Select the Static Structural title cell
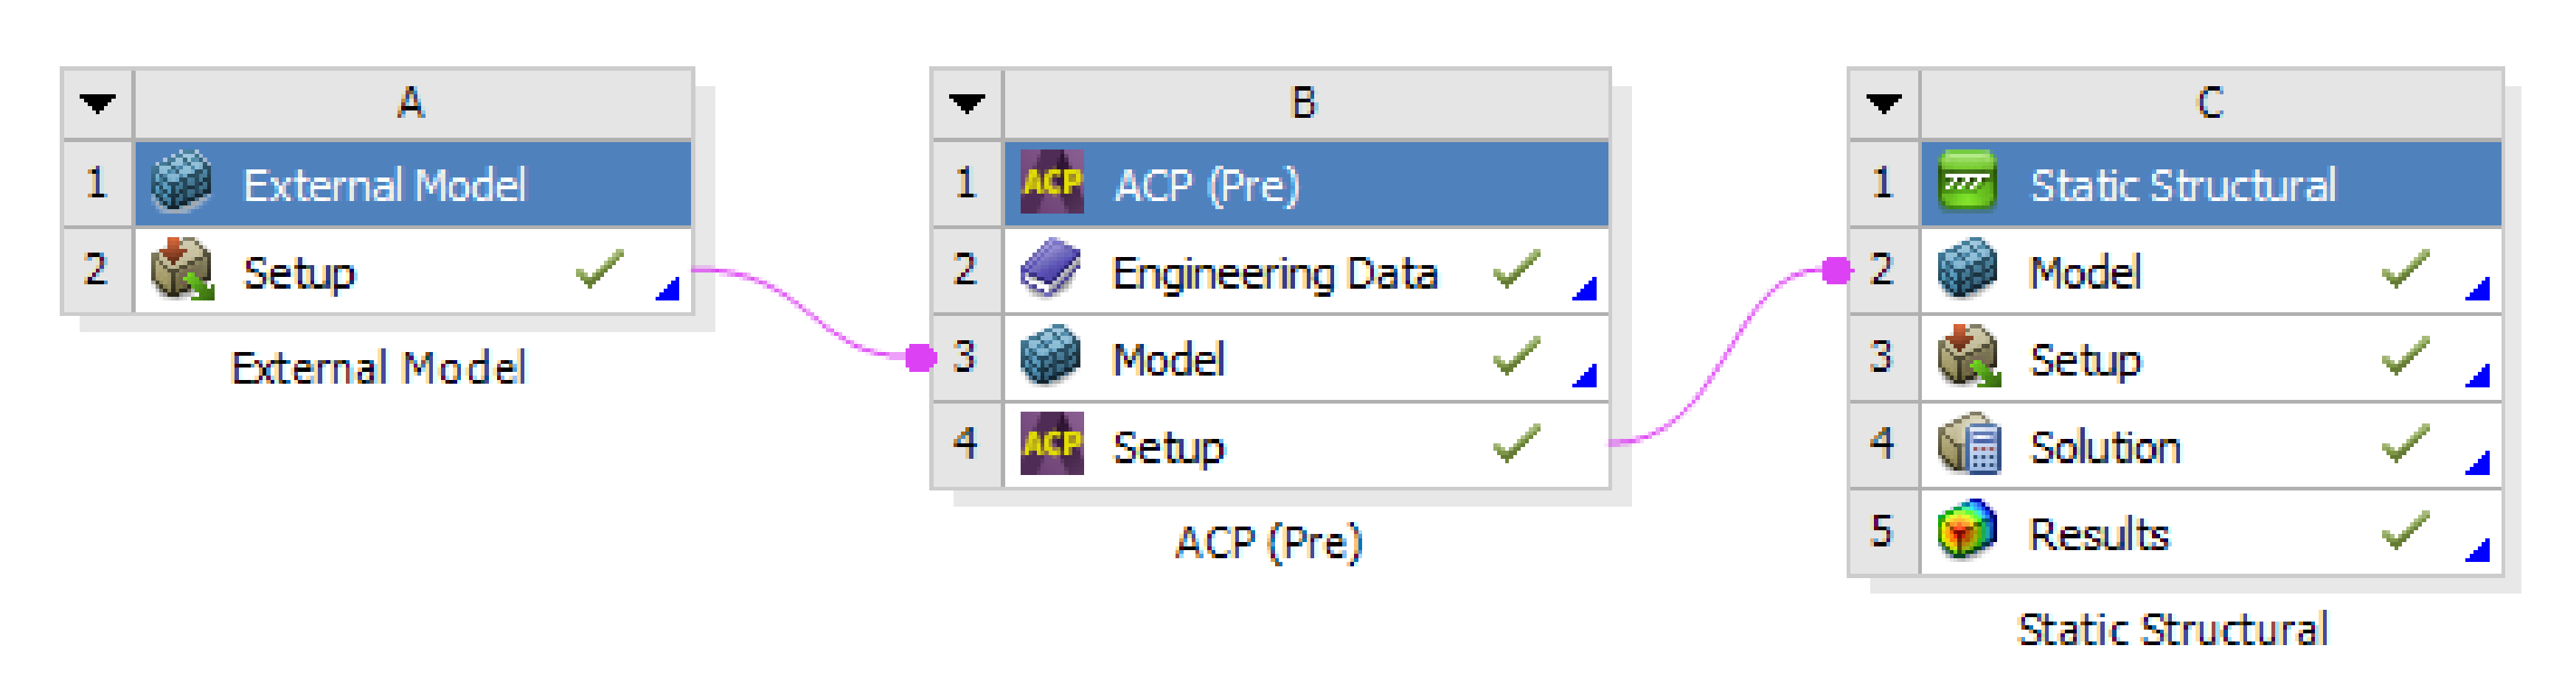The height and width of the screenshot is (693, 2576). [x=2182, y=186]
